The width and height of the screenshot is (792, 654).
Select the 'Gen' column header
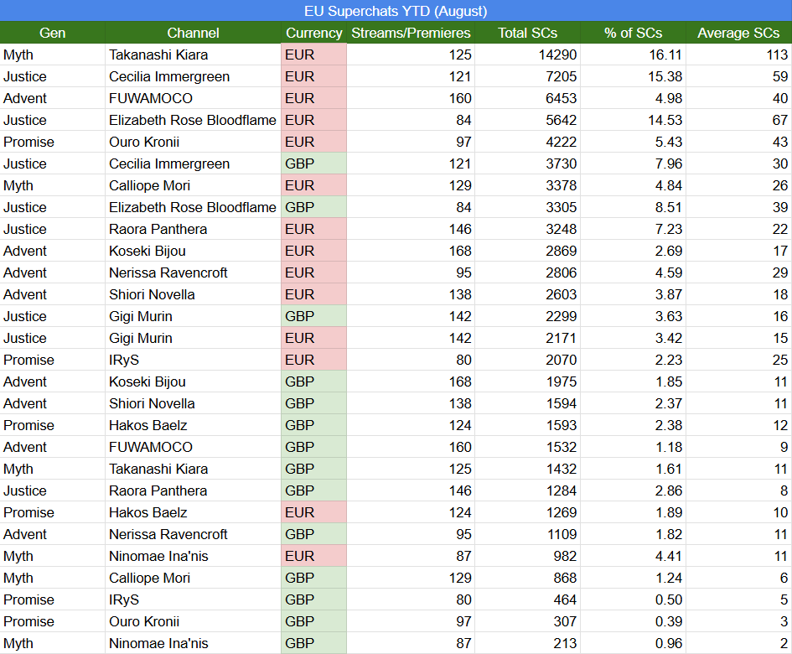[53, 33]
